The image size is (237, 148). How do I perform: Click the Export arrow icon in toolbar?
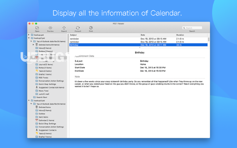[x=64, y=28]
